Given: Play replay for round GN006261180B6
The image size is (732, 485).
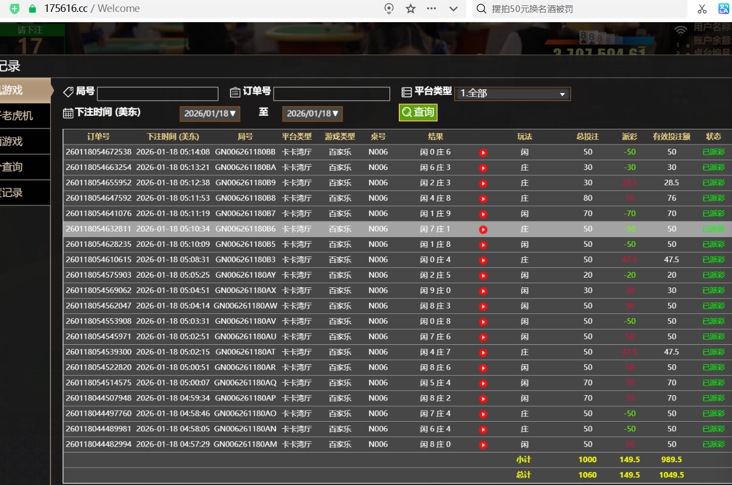Looking at the screenshot, I should (x=483, y=230).
